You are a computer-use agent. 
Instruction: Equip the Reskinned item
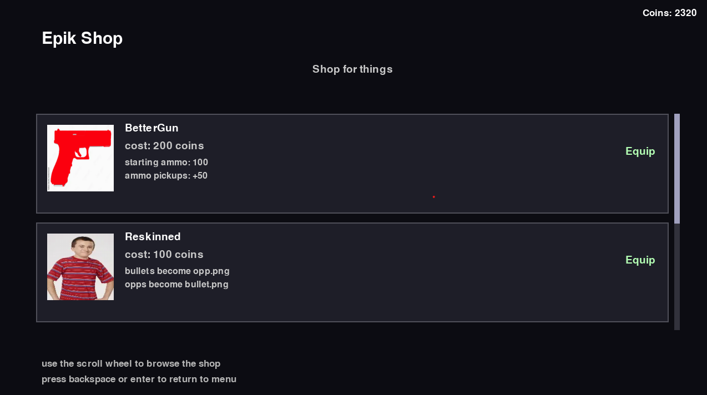point(640,260)
